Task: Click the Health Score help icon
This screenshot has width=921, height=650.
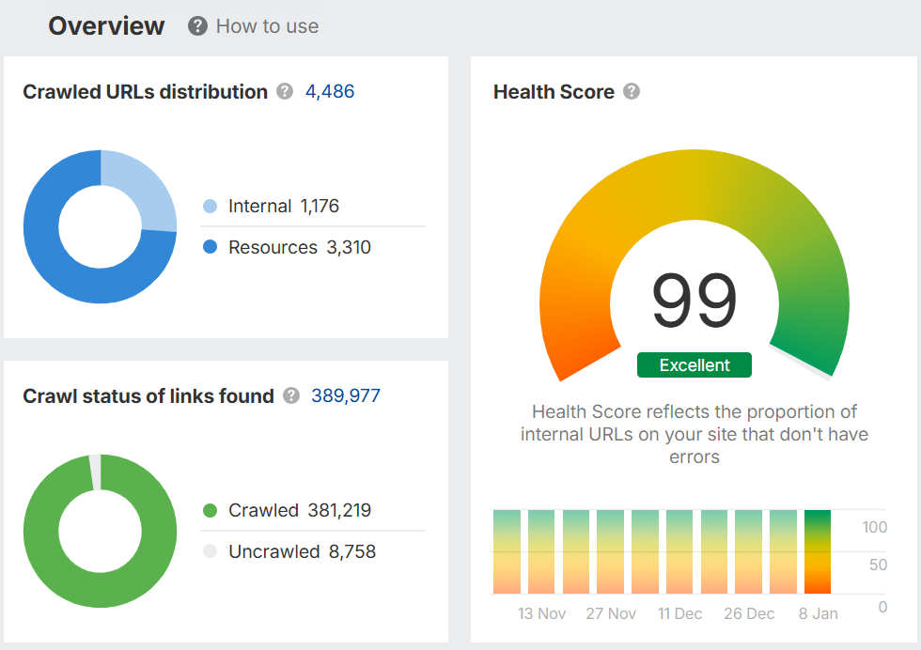Action: [x=632, y=91]
